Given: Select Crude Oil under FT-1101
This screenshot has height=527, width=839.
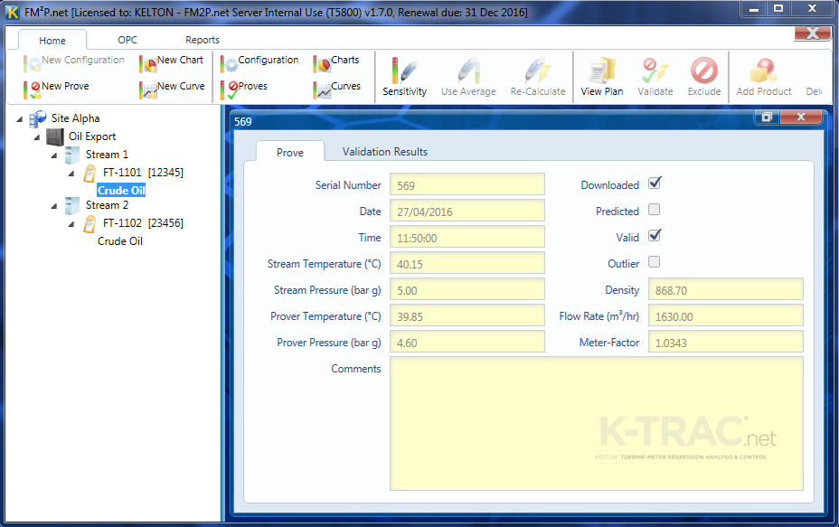Looking at the screenshot, I should 121,191.
